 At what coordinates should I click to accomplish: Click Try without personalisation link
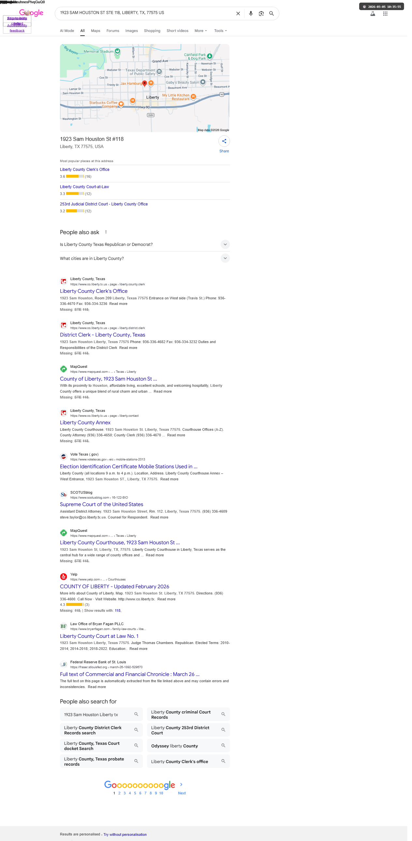[125, 834]
